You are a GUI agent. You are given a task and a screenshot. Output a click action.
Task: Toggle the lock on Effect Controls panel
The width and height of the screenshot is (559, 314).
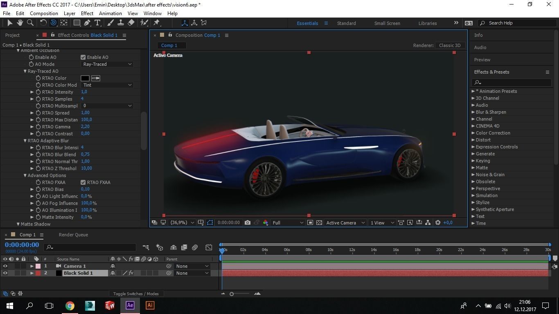(x=53, y=35)
